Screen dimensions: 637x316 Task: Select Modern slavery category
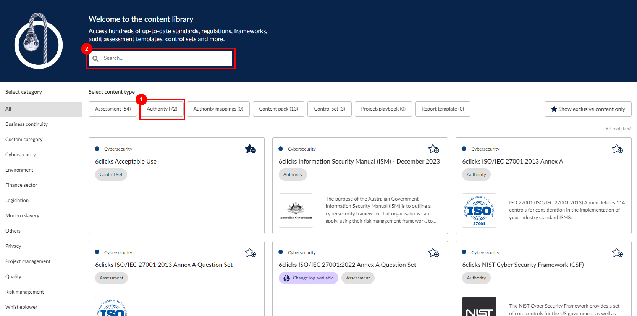coord(41,216)
